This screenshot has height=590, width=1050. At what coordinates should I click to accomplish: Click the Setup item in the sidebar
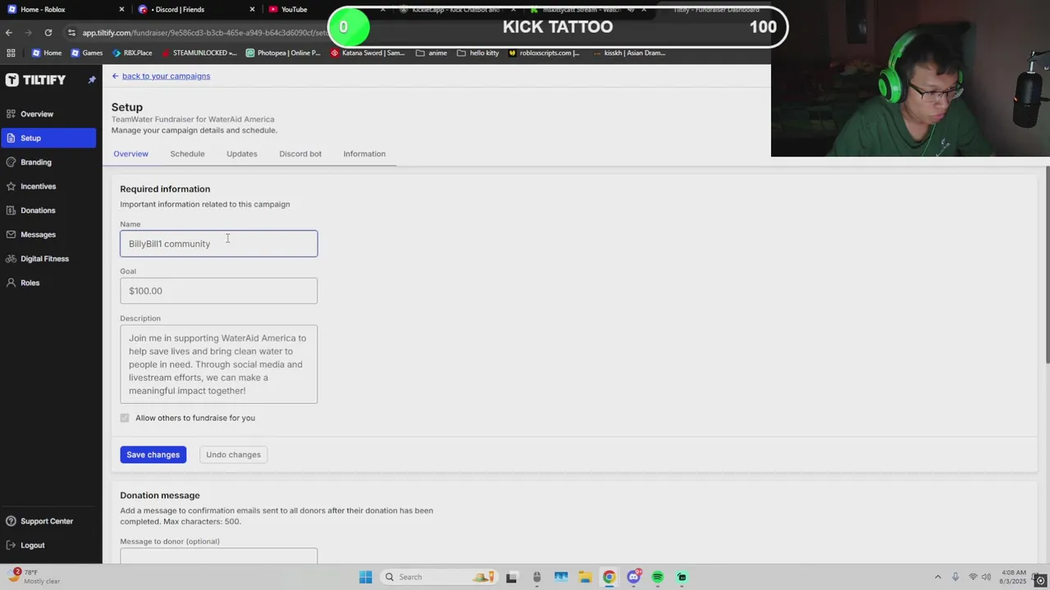(x=48, y=138)
